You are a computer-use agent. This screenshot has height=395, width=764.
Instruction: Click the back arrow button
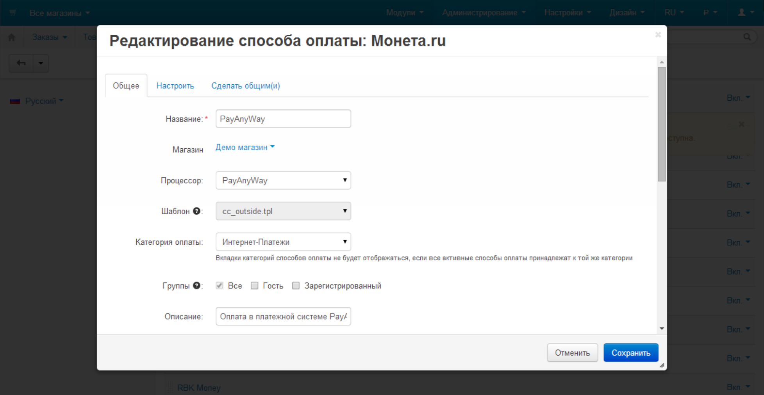(x=21, y=63)
